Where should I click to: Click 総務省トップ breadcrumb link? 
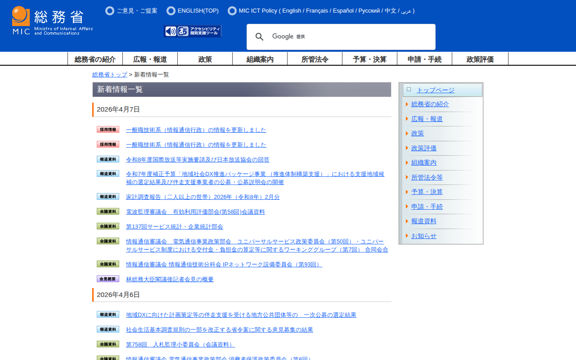coord(110,75)
